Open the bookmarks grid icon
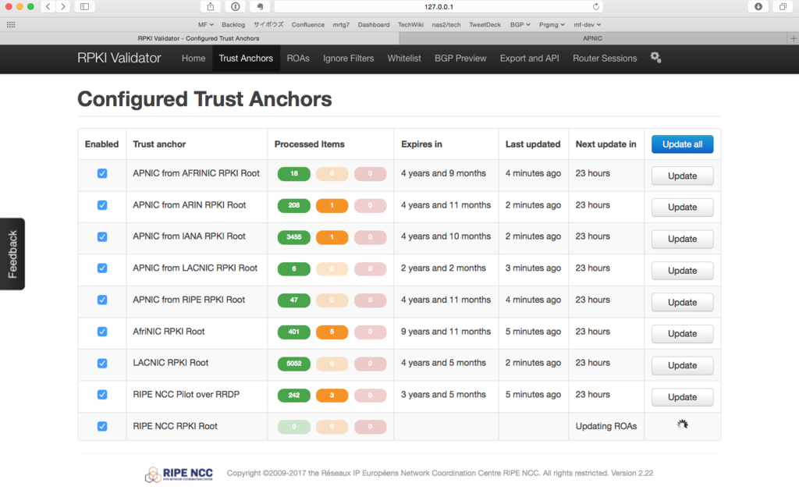Viewport: 799px width, 490px height. click(11, 24)
